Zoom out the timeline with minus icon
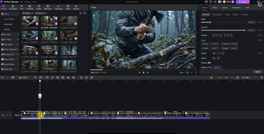 click(243, 78)
